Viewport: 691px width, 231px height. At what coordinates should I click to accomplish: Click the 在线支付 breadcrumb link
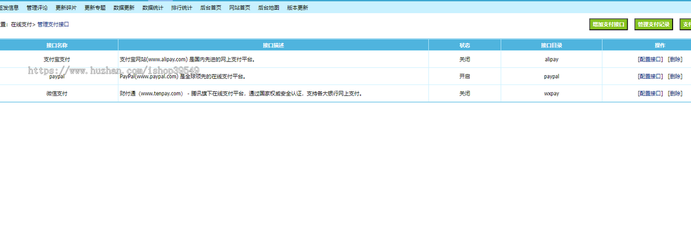coord(21,25)
